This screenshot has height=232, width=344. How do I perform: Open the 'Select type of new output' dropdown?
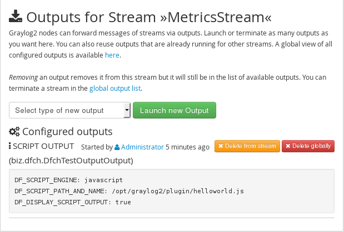[70, 110]
